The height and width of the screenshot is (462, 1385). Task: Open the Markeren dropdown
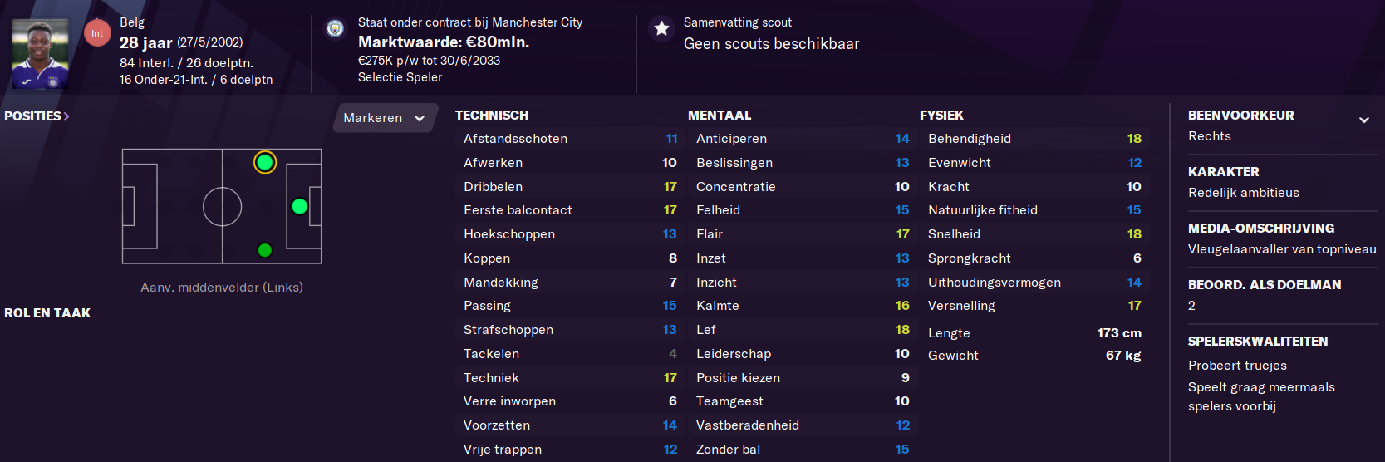click(x=385, y=118)
